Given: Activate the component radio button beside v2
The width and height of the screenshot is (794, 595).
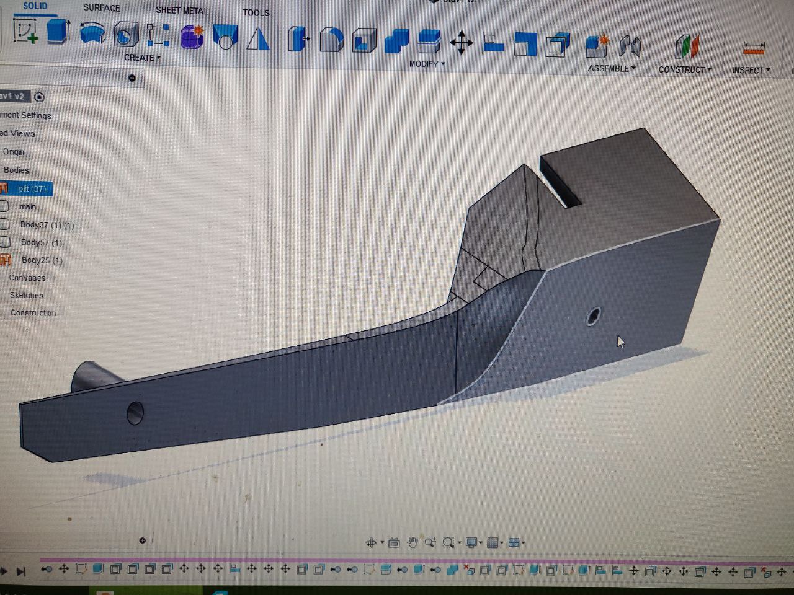Looking at the screenshot, I should pyautogui.click(x=40, y=97).
